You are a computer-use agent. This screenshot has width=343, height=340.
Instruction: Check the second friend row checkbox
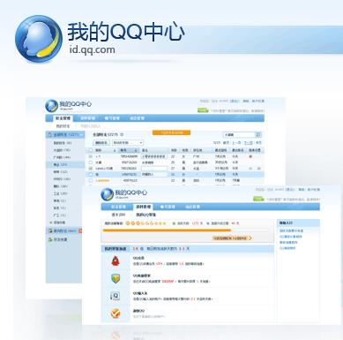(x=91, y=162)
